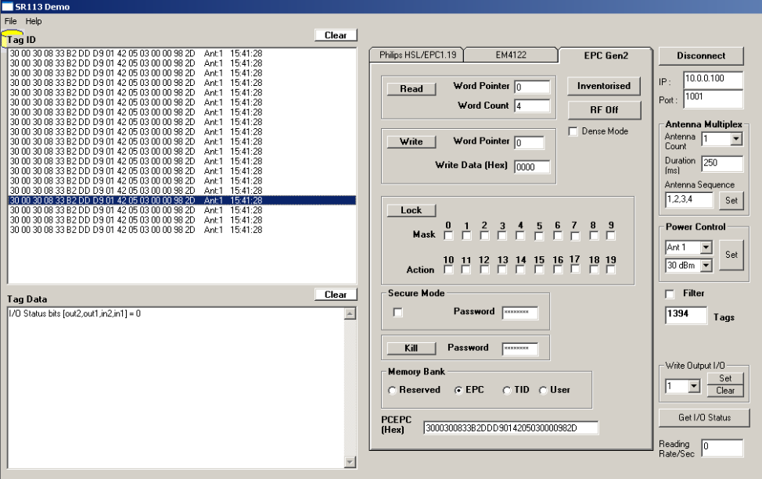Check Action bit 10
The width and height of the screenshot is (762, 479).
coord(448,270)
